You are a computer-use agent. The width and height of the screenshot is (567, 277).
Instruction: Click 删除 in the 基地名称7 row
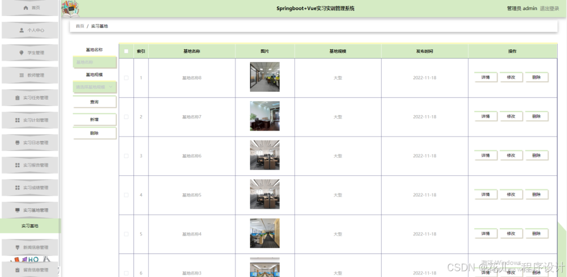(x=537, y=117)
